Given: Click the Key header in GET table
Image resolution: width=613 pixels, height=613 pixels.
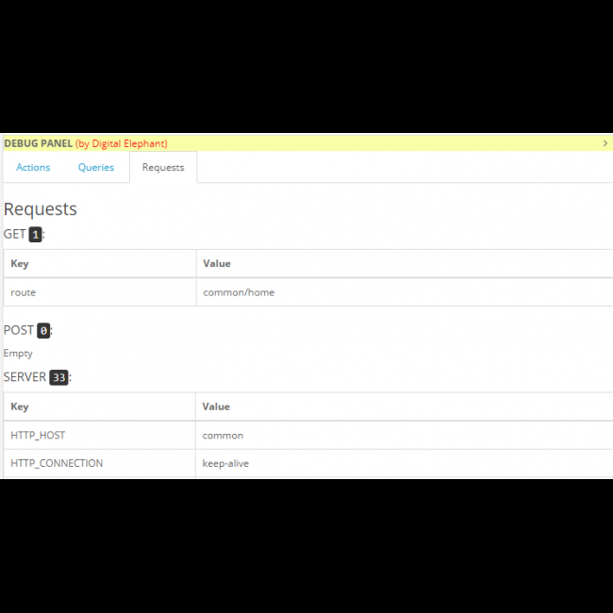Looking at the screenshot, I should (20, 264).
